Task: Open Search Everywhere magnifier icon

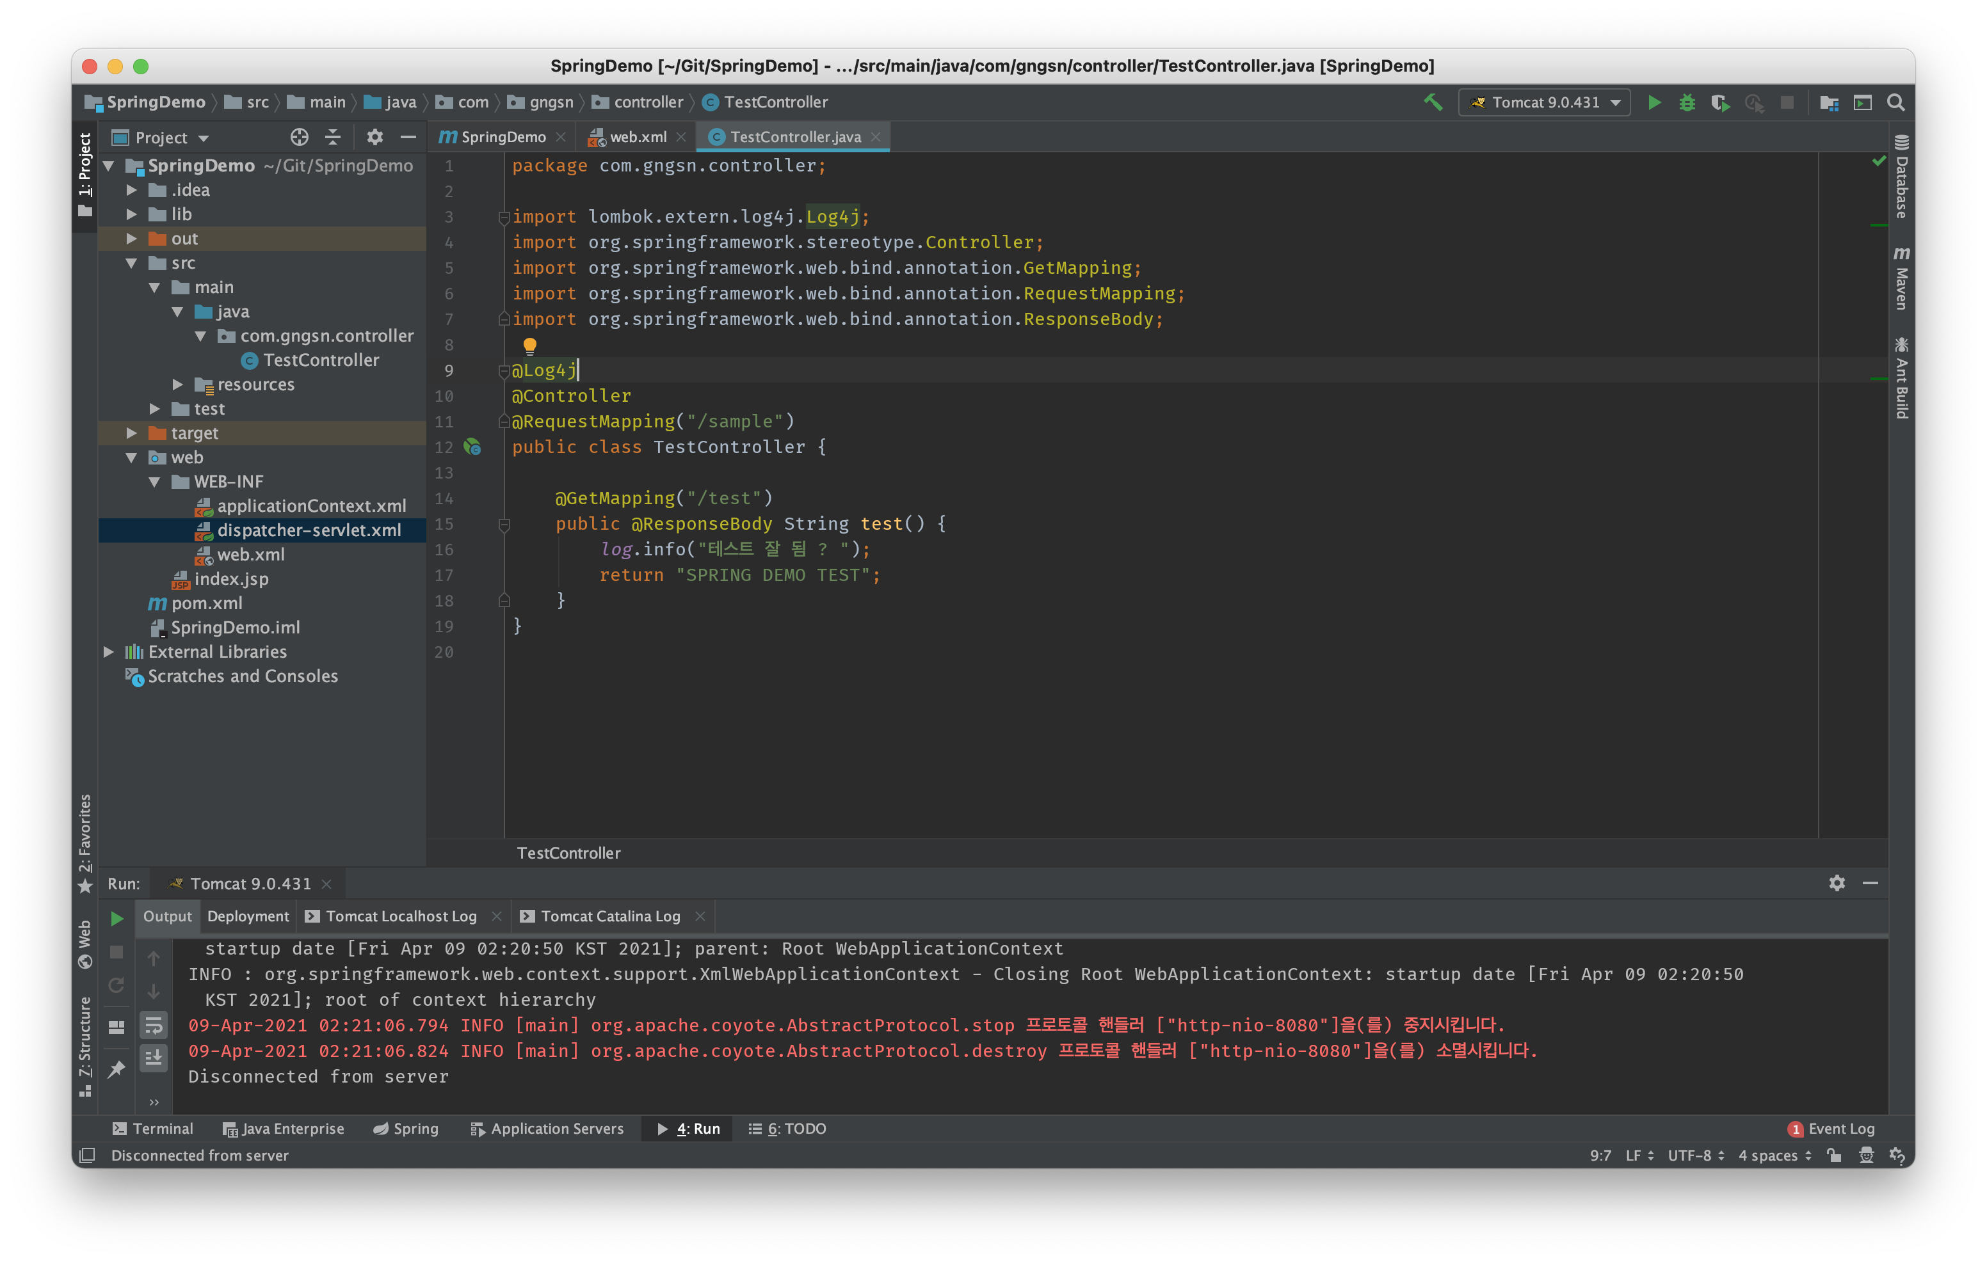Action: (x=1895, y=102)
